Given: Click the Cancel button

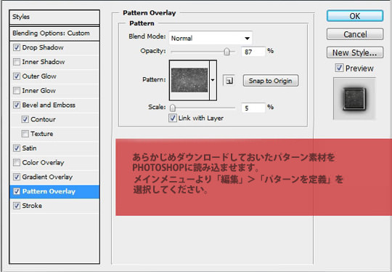Looking at the screenshot, I should click(x=355, y=34).
